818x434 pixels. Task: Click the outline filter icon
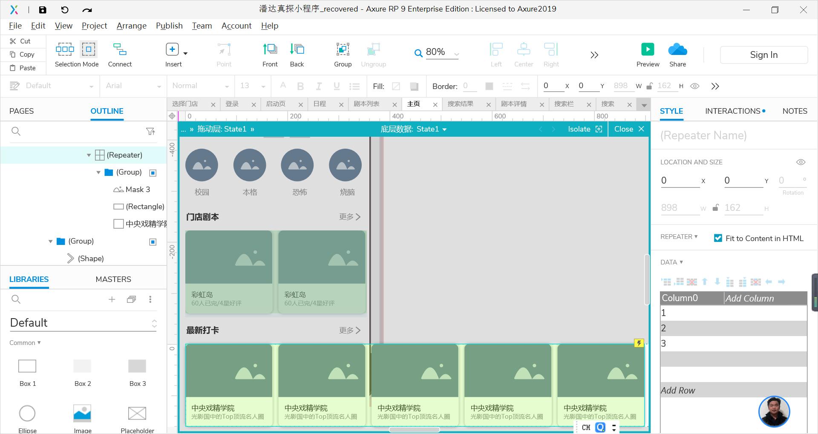pyautogui.click(x=150, y=132)
